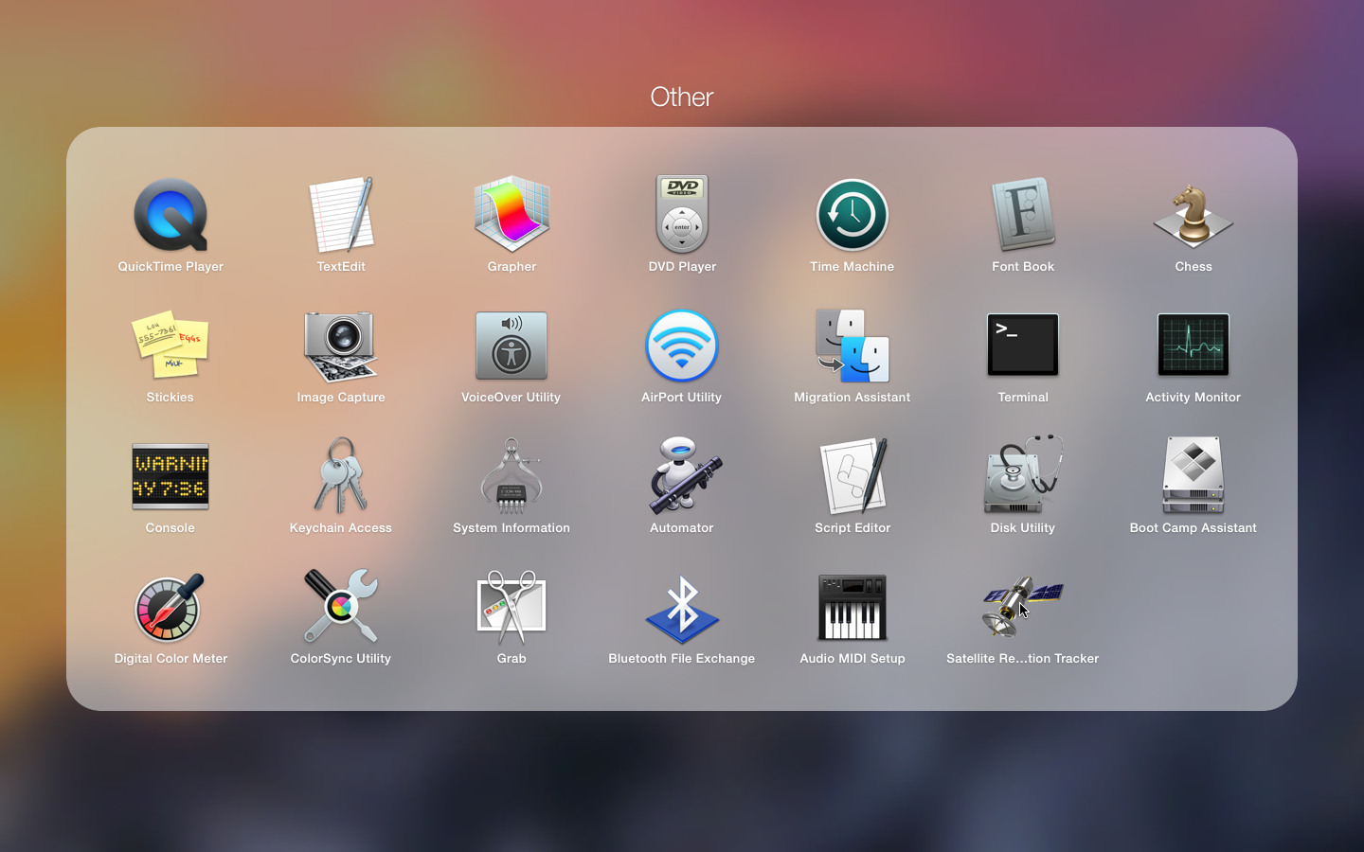Screen dimensions: 1364x852
Task: Open the Chess game
Action: pos(1193,216)
